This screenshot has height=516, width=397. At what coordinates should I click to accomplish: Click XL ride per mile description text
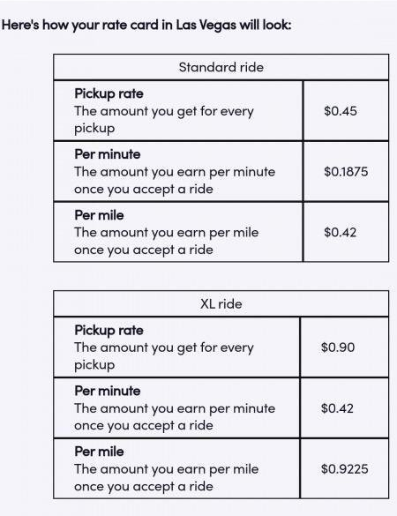(166, 478)
